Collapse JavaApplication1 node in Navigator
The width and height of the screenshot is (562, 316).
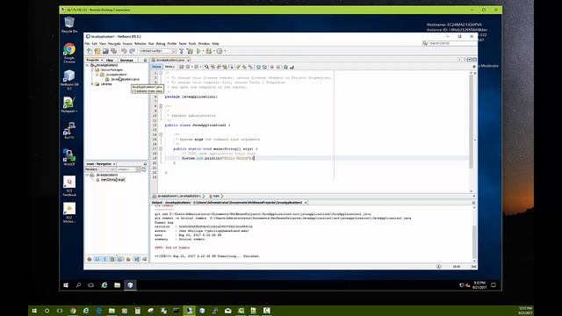[88, 175]
